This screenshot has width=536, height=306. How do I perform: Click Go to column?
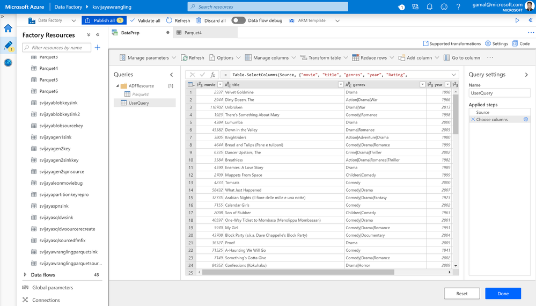[462, 58]
